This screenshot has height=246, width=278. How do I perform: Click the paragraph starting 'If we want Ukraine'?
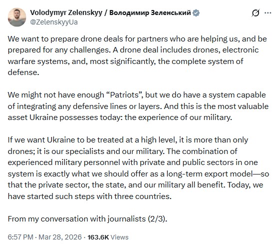click(138, 168)
